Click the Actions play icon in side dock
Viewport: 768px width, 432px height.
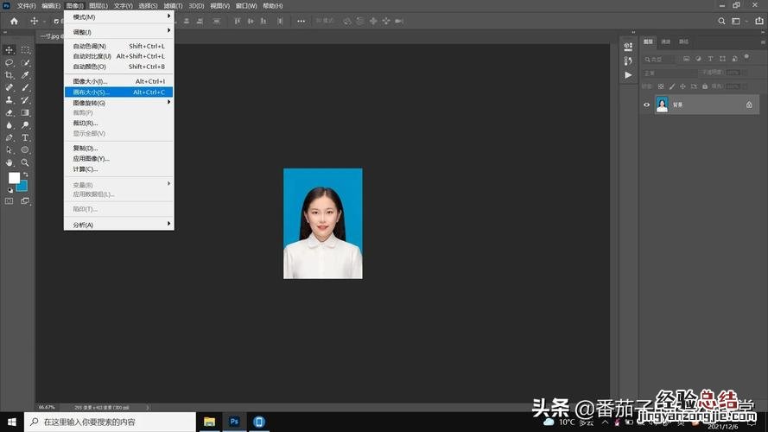628,75
